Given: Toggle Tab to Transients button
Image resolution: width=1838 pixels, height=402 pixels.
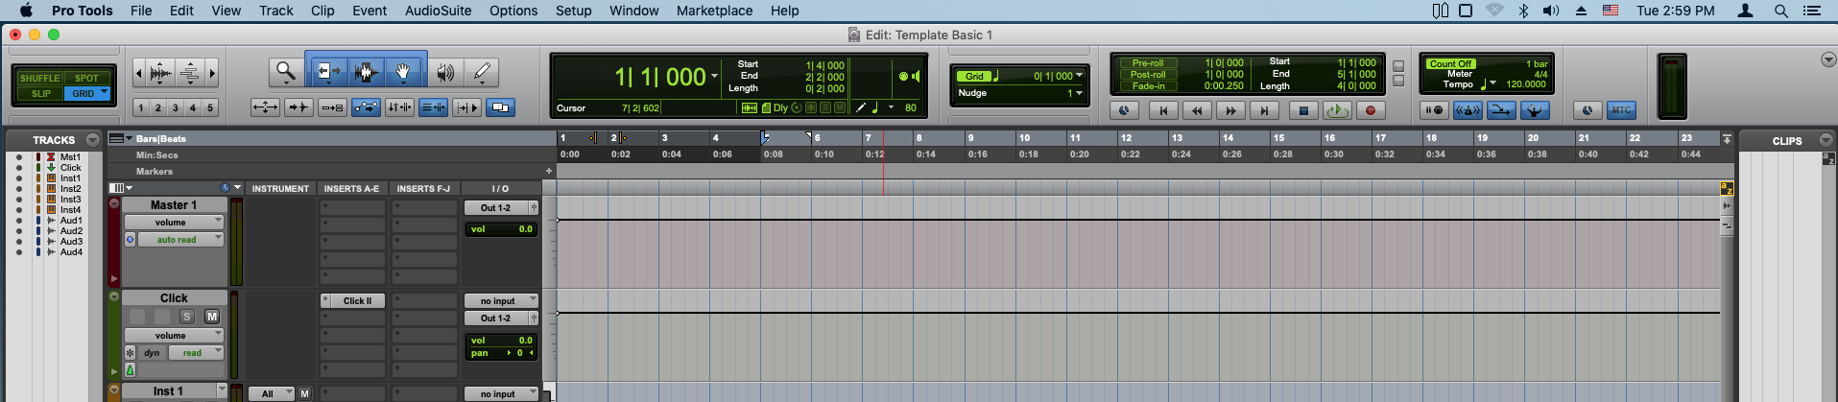Looking at the screenshot, I should tap(299, 107).
